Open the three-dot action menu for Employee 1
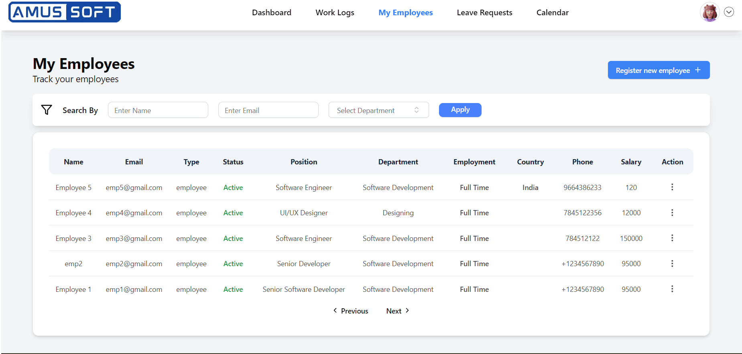Image resolution: width=742 pixels, height=354 pixels. click(x=672, y=289)
